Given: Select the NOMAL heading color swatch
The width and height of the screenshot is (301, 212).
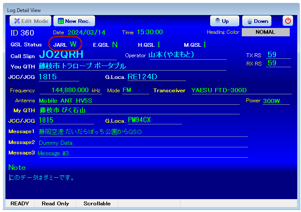Looking at the screenshot, I should coord(265,32).
